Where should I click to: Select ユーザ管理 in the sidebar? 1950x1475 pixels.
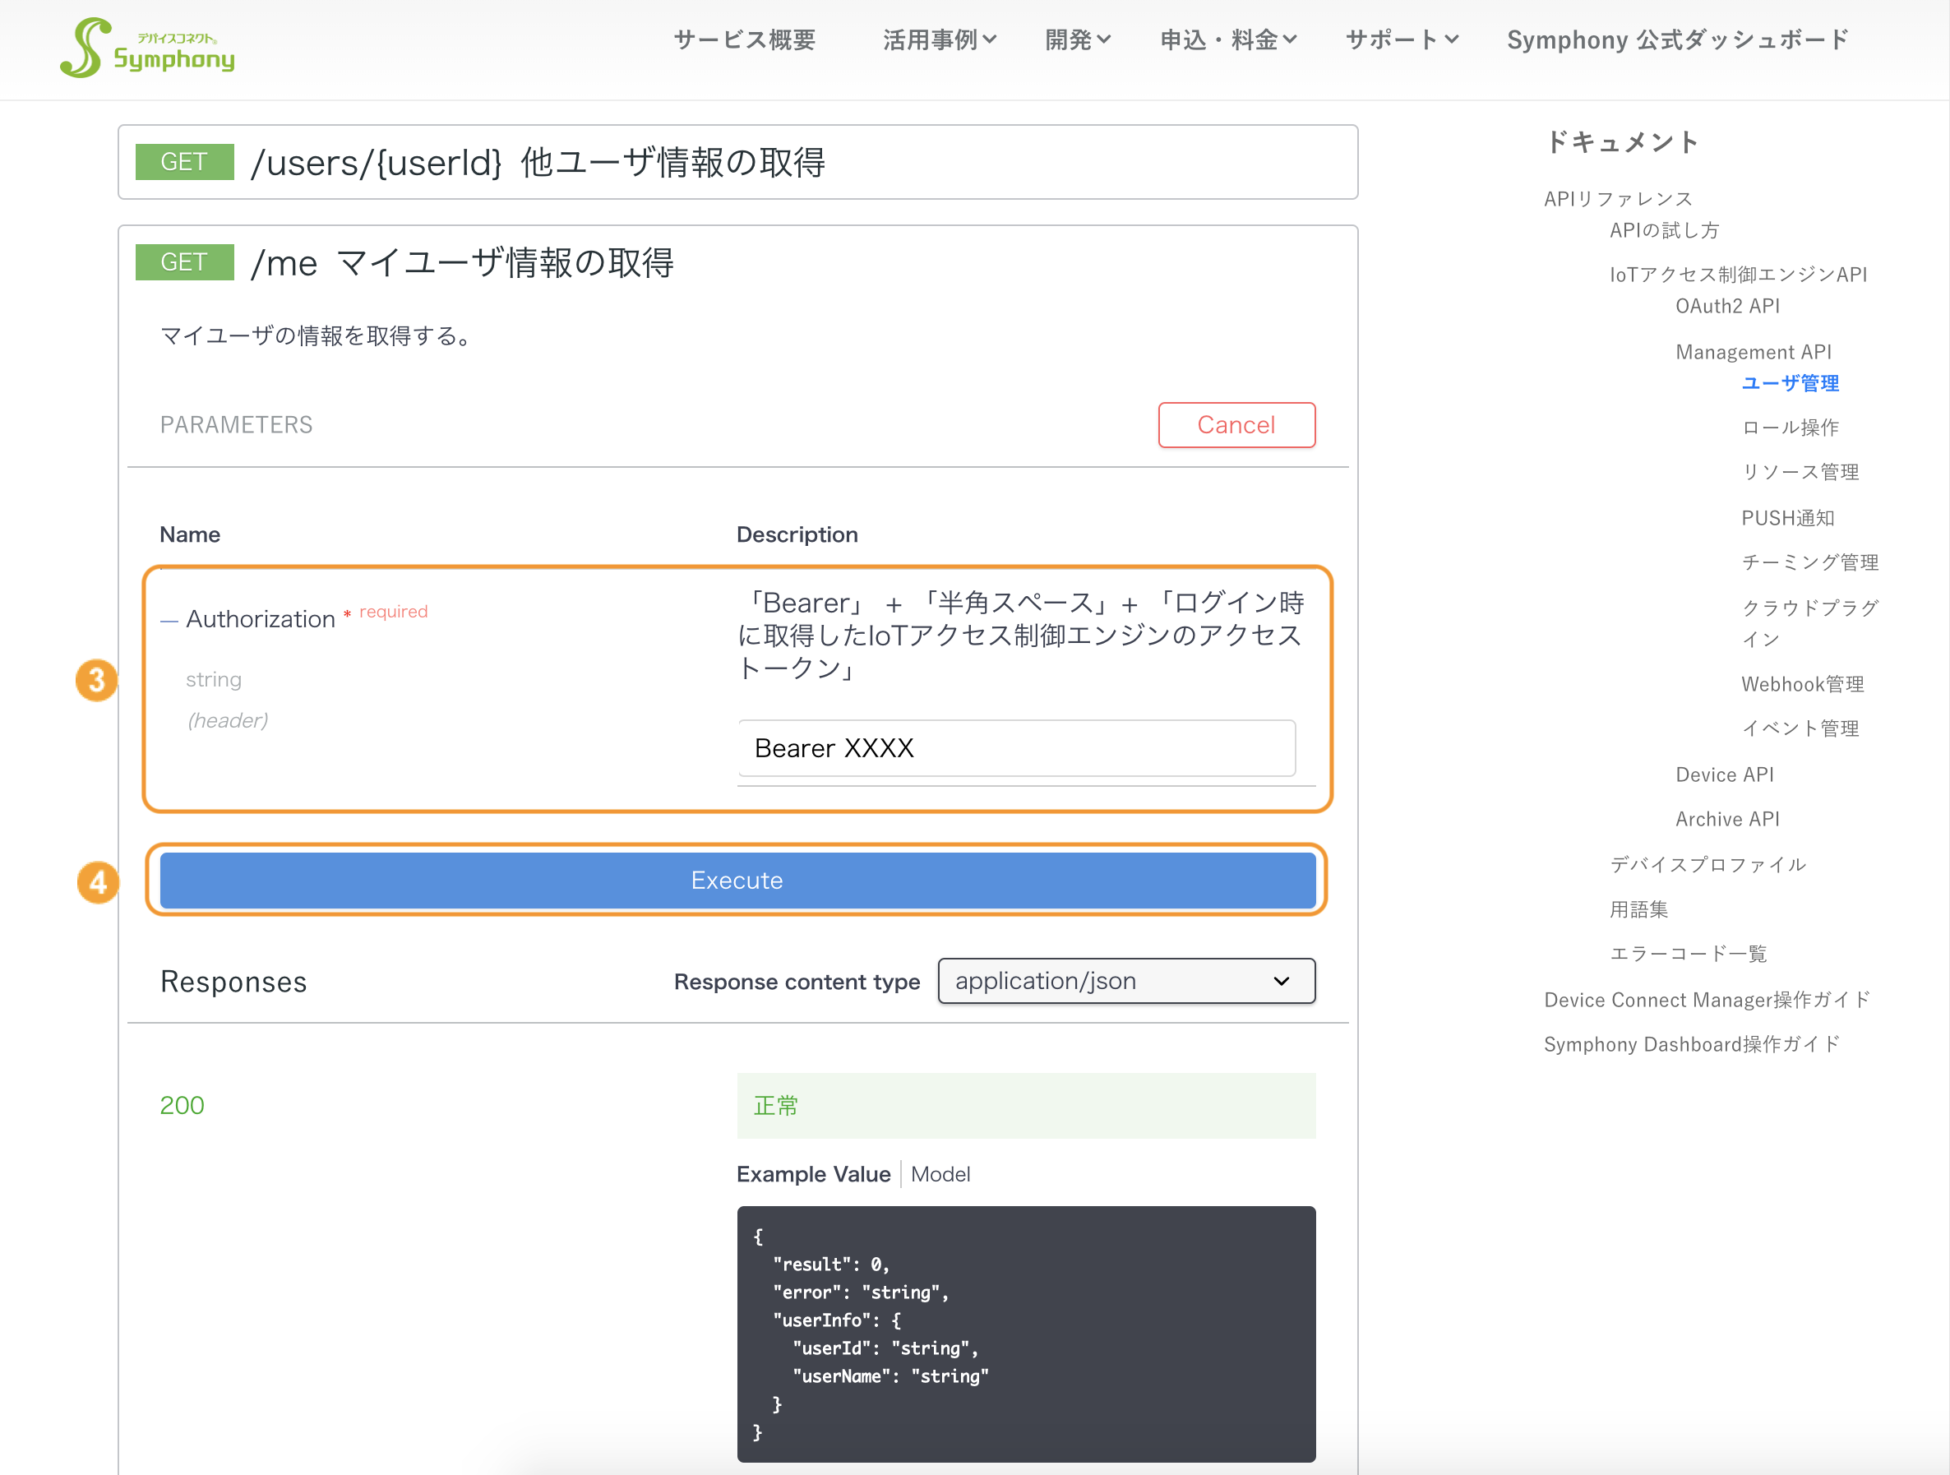[1790, 383]
